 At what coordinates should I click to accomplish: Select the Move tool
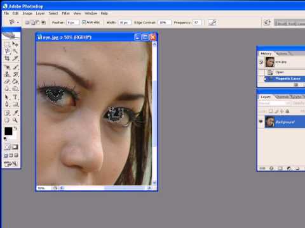click(15, 44)
